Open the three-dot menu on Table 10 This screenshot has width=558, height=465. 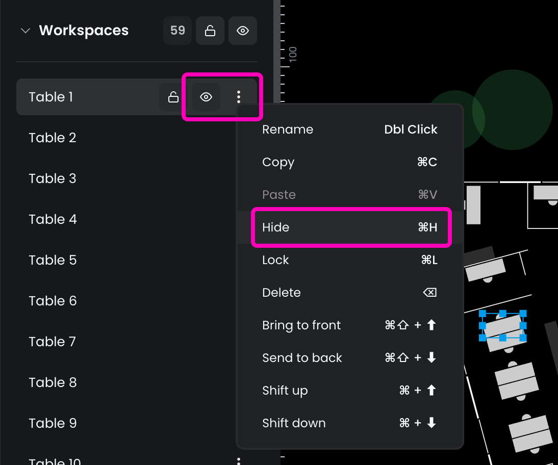tap(239, 460)
